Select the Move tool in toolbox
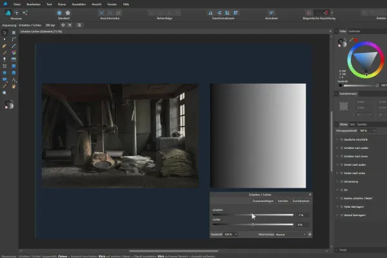Screen dimensions: 387x258 click(x=5, y=32)
